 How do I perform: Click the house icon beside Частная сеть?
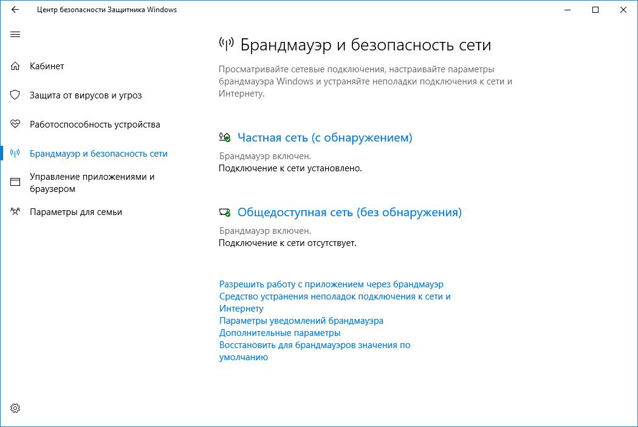click(x=224, y=136)
